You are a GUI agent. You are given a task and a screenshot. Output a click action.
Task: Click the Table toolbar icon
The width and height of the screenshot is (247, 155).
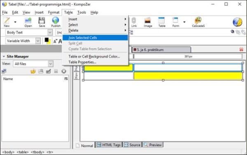click(x=162, y=21)
